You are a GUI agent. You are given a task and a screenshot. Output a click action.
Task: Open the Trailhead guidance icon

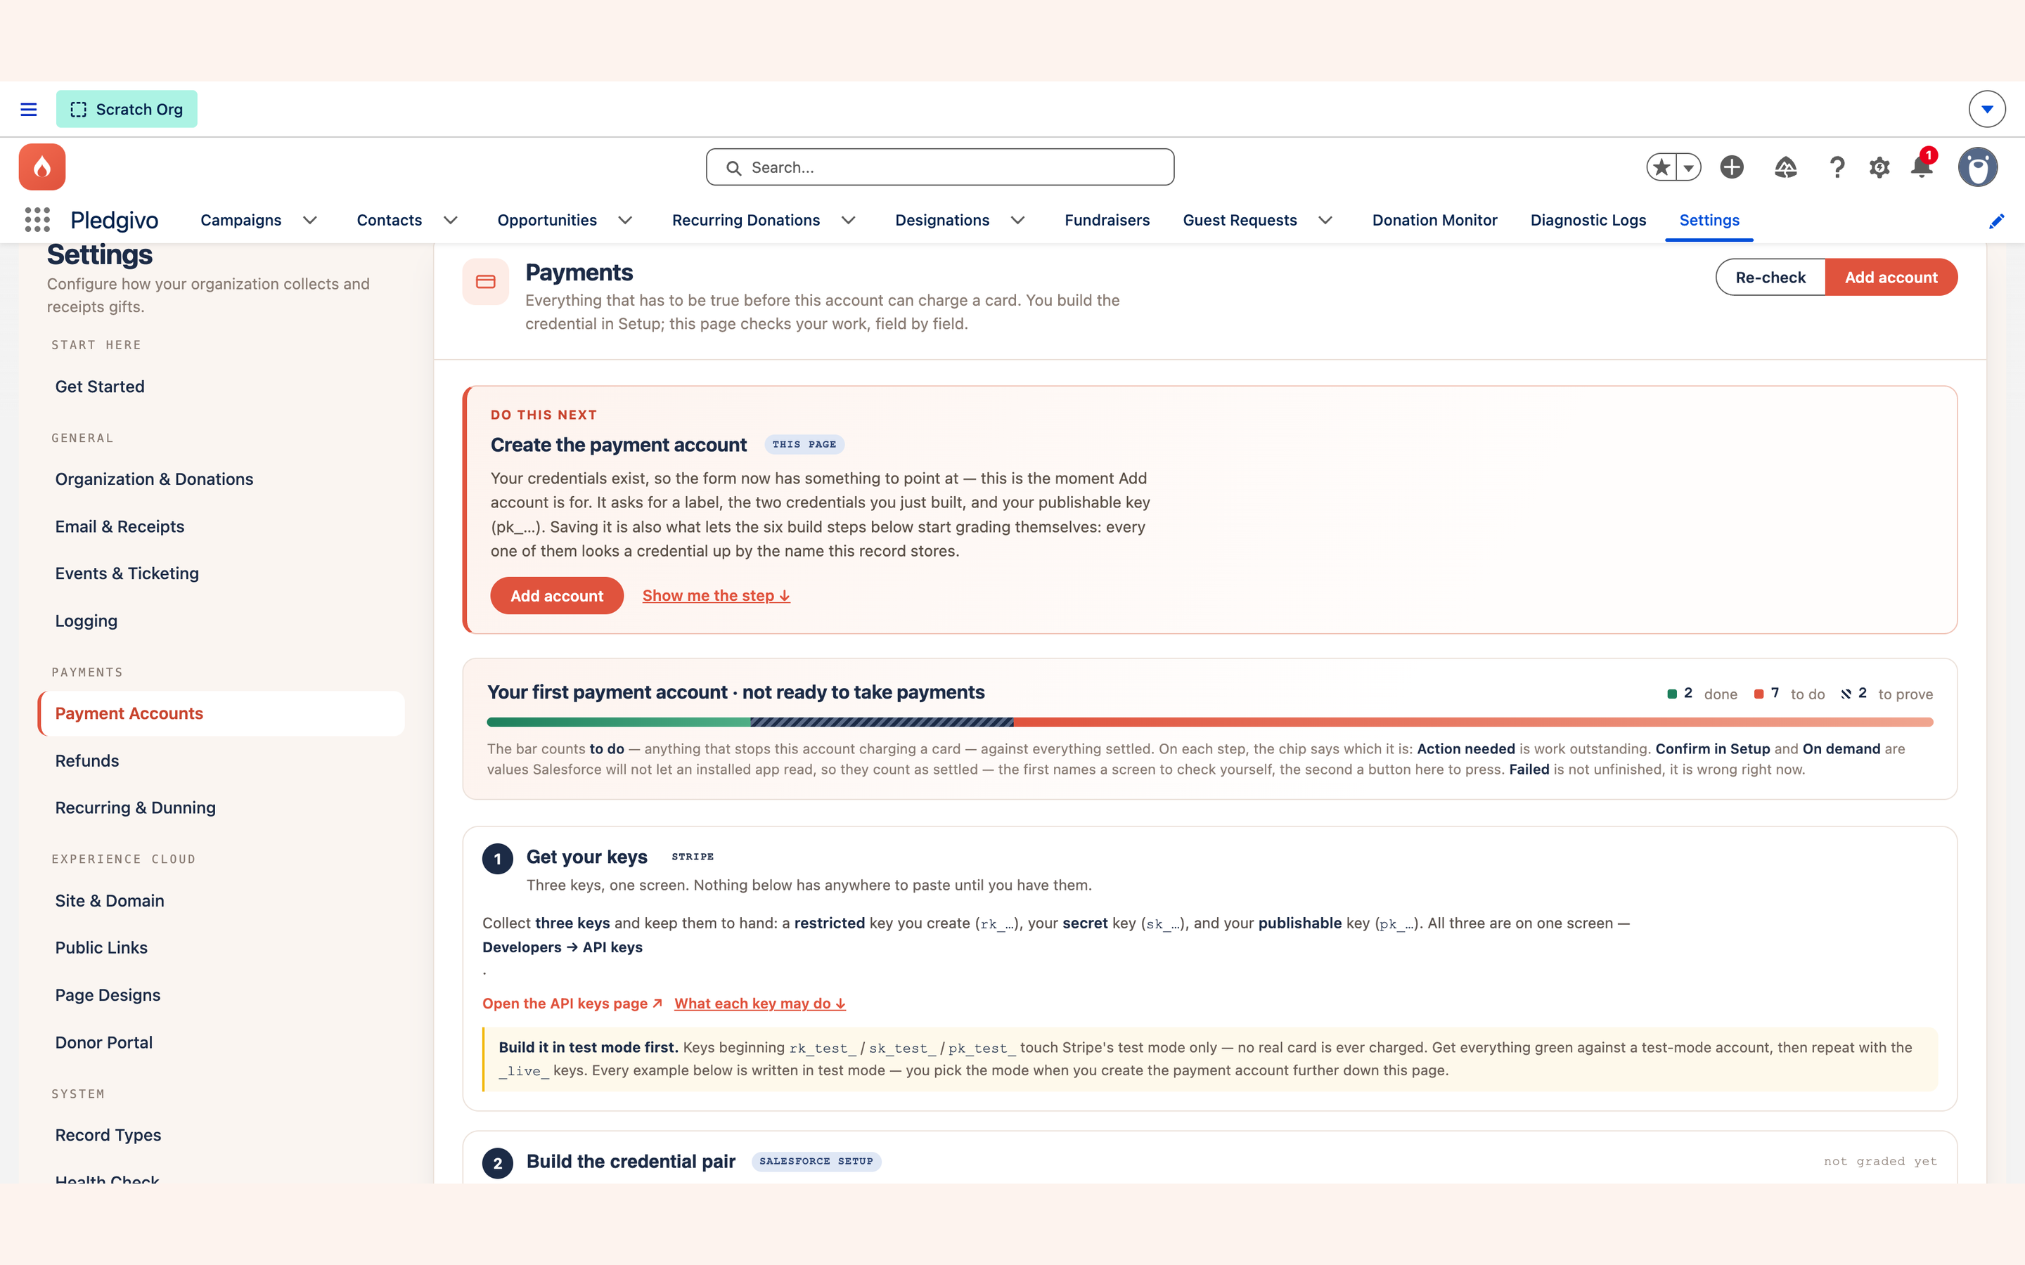tap(1786, 167)
